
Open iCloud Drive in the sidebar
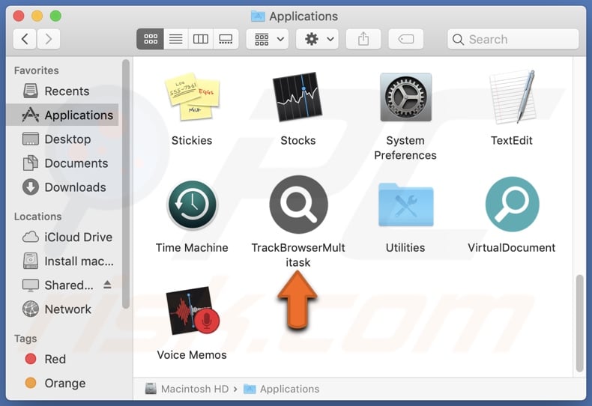click(63, 237)
